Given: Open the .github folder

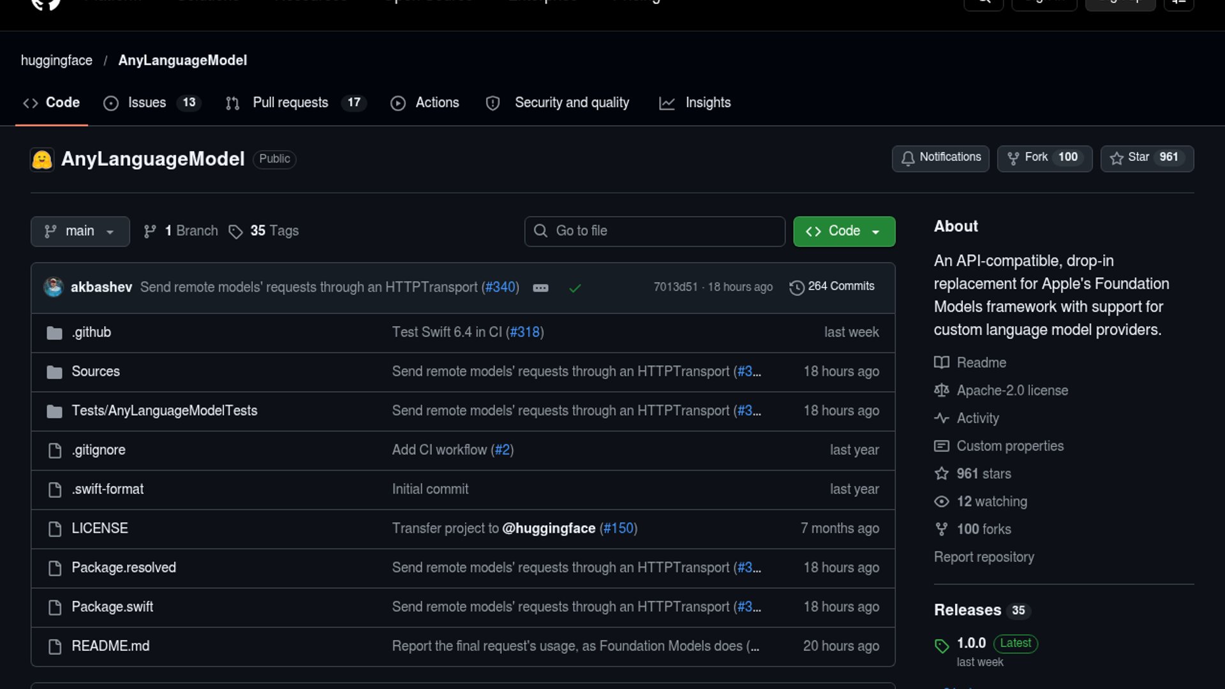Looking at the screenshot, I should (91, 332).
